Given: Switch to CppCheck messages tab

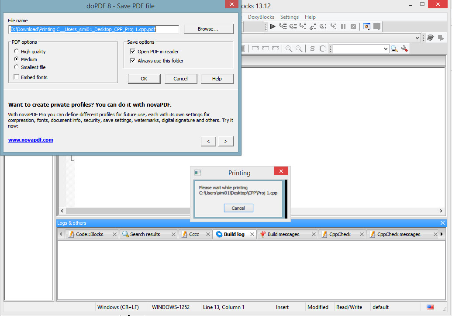Looking at the screenshot, I should [x=399, y=234].
